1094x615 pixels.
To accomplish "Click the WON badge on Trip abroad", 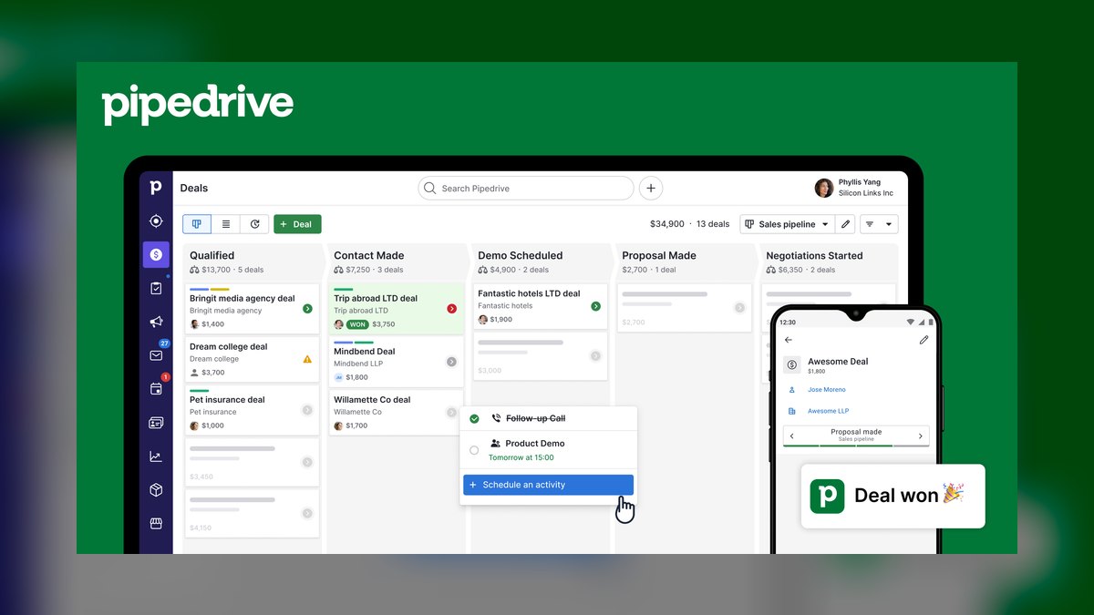I will 357,324.
